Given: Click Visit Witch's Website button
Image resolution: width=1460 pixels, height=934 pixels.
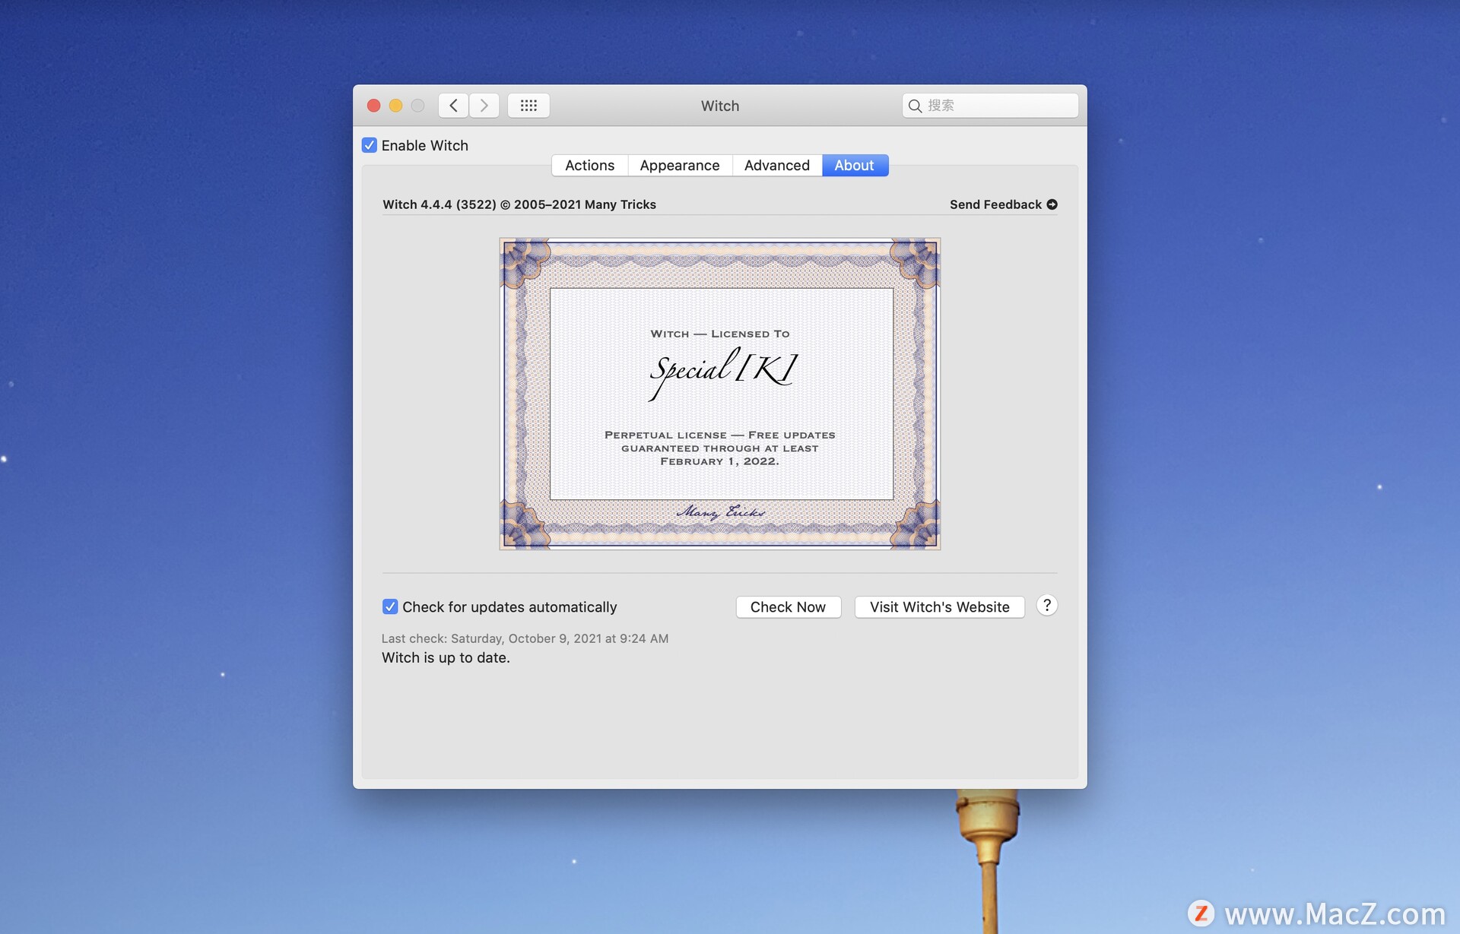Looking at the screenshot, I should (939, 607).
